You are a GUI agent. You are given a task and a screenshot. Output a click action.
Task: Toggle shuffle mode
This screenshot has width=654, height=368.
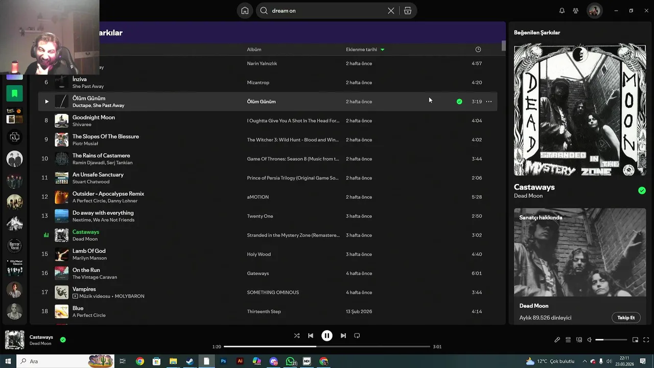[297, 336]
